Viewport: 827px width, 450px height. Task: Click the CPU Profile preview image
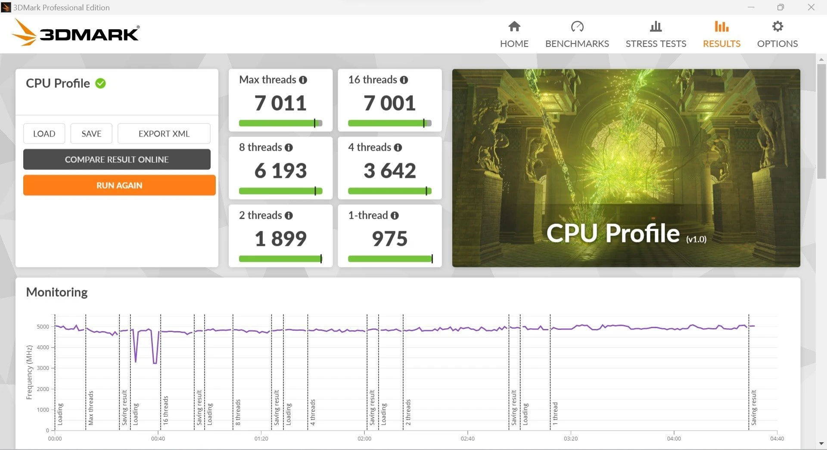click(626, 168)
